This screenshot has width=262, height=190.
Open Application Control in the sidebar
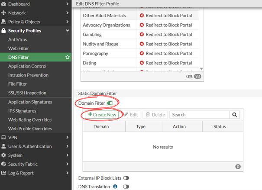point(27,66)
